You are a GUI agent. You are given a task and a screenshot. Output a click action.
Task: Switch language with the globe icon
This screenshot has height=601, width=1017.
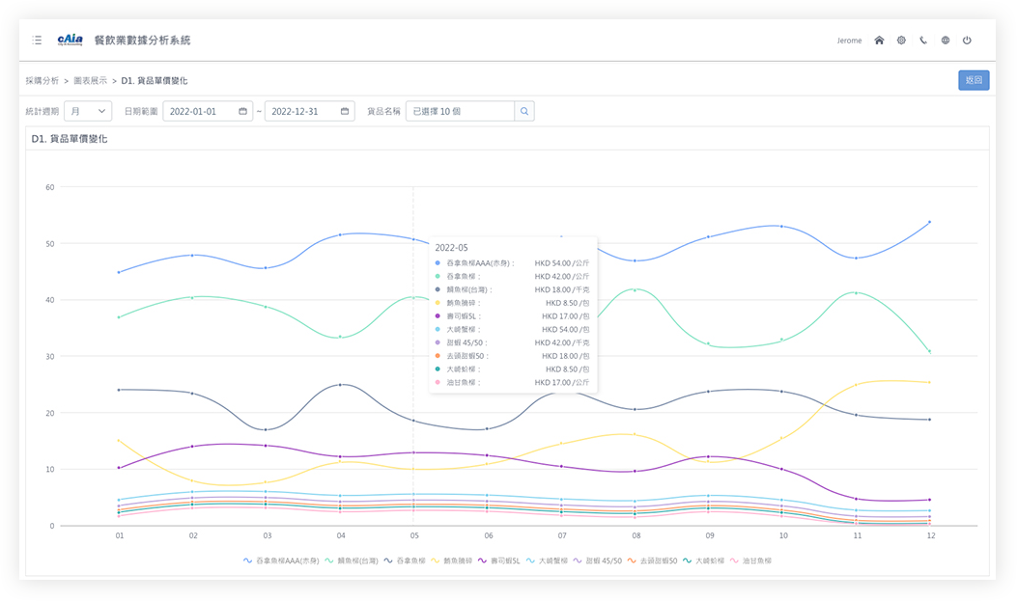(945, 41)
